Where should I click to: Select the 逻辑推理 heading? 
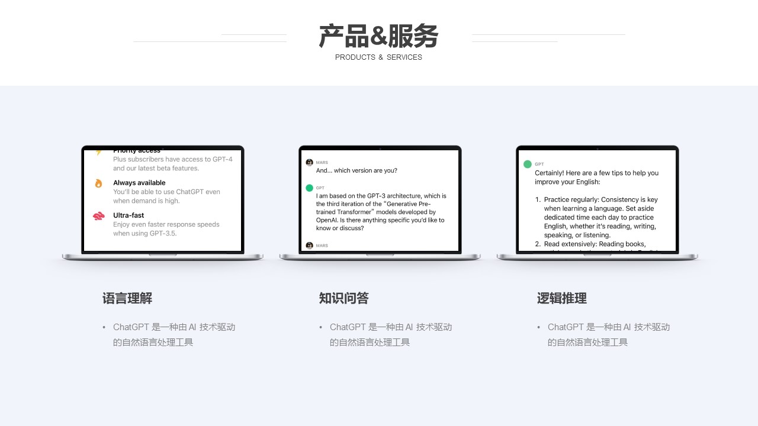click(x=562, y=299)
